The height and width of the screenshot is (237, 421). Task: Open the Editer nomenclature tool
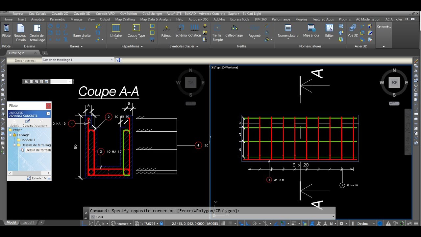[x=329, y=32]
